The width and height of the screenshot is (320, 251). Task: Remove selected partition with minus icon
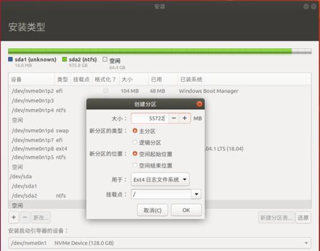(x=25, y=217)
